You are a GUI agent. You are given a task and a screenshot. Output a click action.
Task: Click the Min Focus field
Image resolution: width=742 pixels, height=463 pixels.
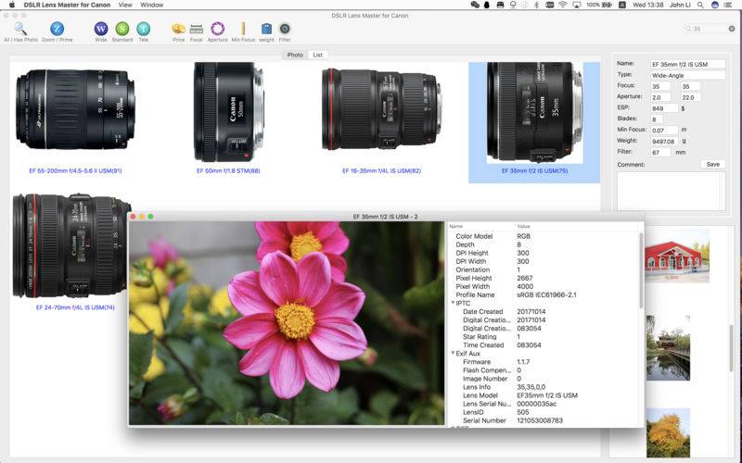664,130
